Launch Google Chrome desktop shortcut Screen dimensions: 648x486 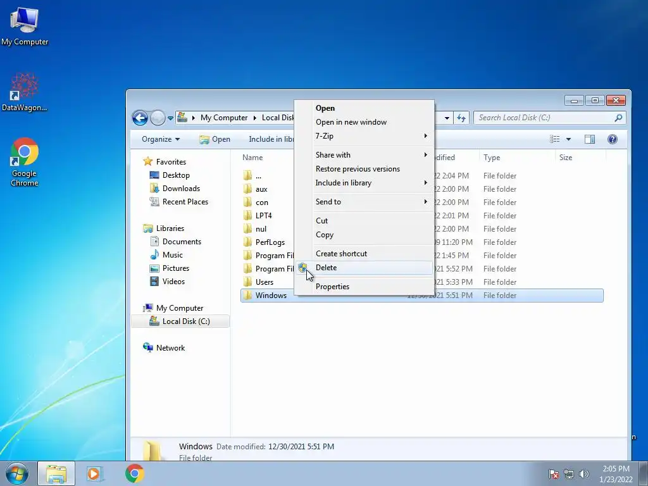pyautogui.click(x=25, y=161)
